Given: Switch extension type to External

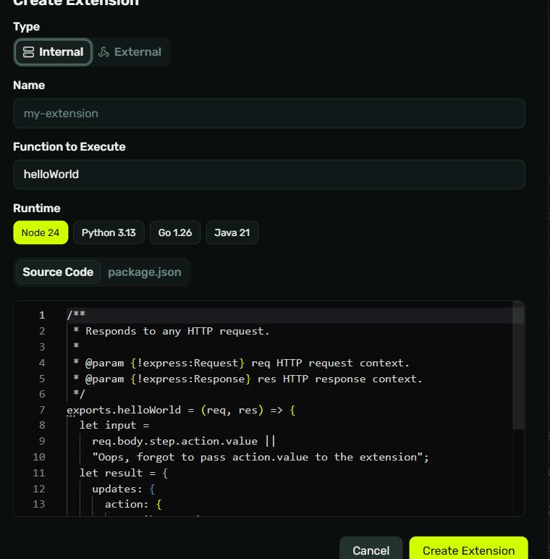Looking at the screenshot, I should (x=130, y=52).
